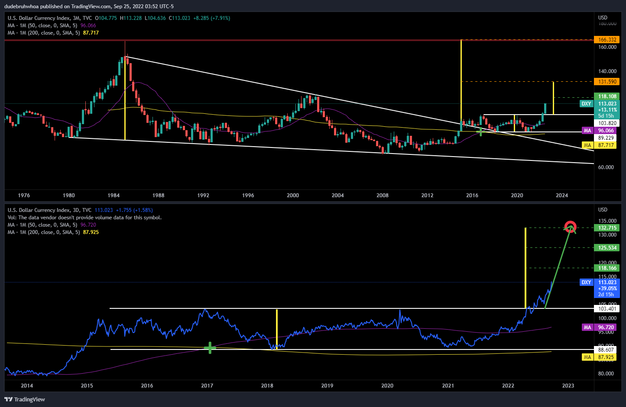Click the green 118.108 price label

pyautogui.click(x=607, y=96)
